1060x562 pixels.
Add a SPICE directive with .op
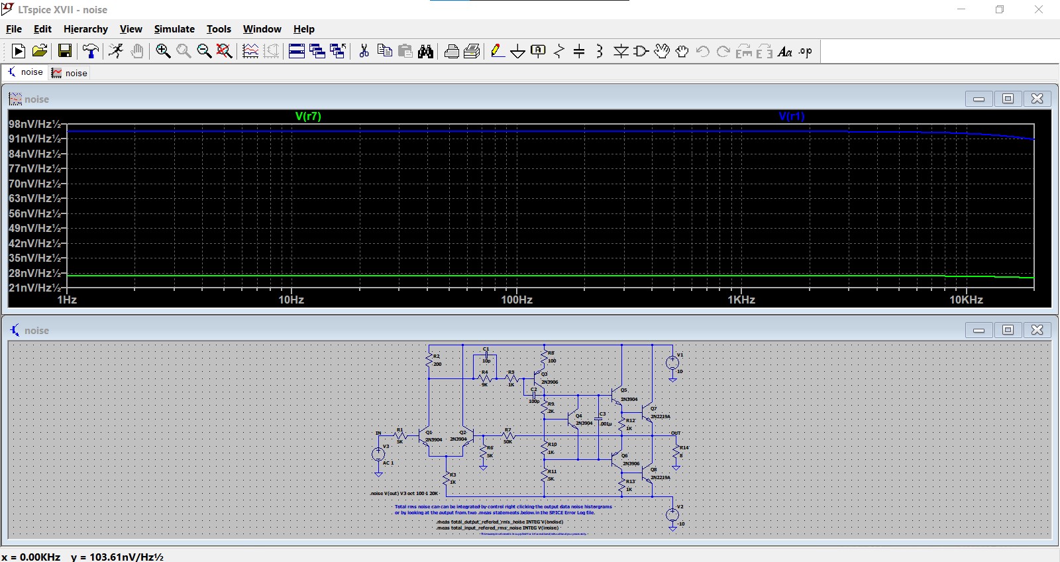806,51
